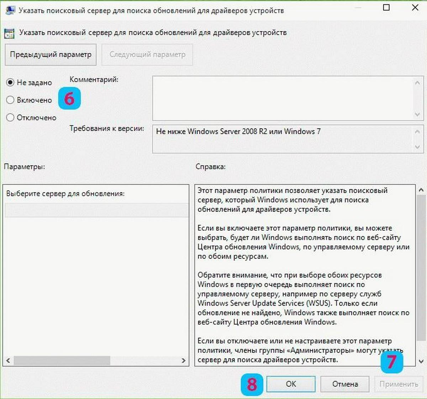Screen dimensions: 427x399
Task: Click the help pane scroll down arrow
Action: click(421, 361)
